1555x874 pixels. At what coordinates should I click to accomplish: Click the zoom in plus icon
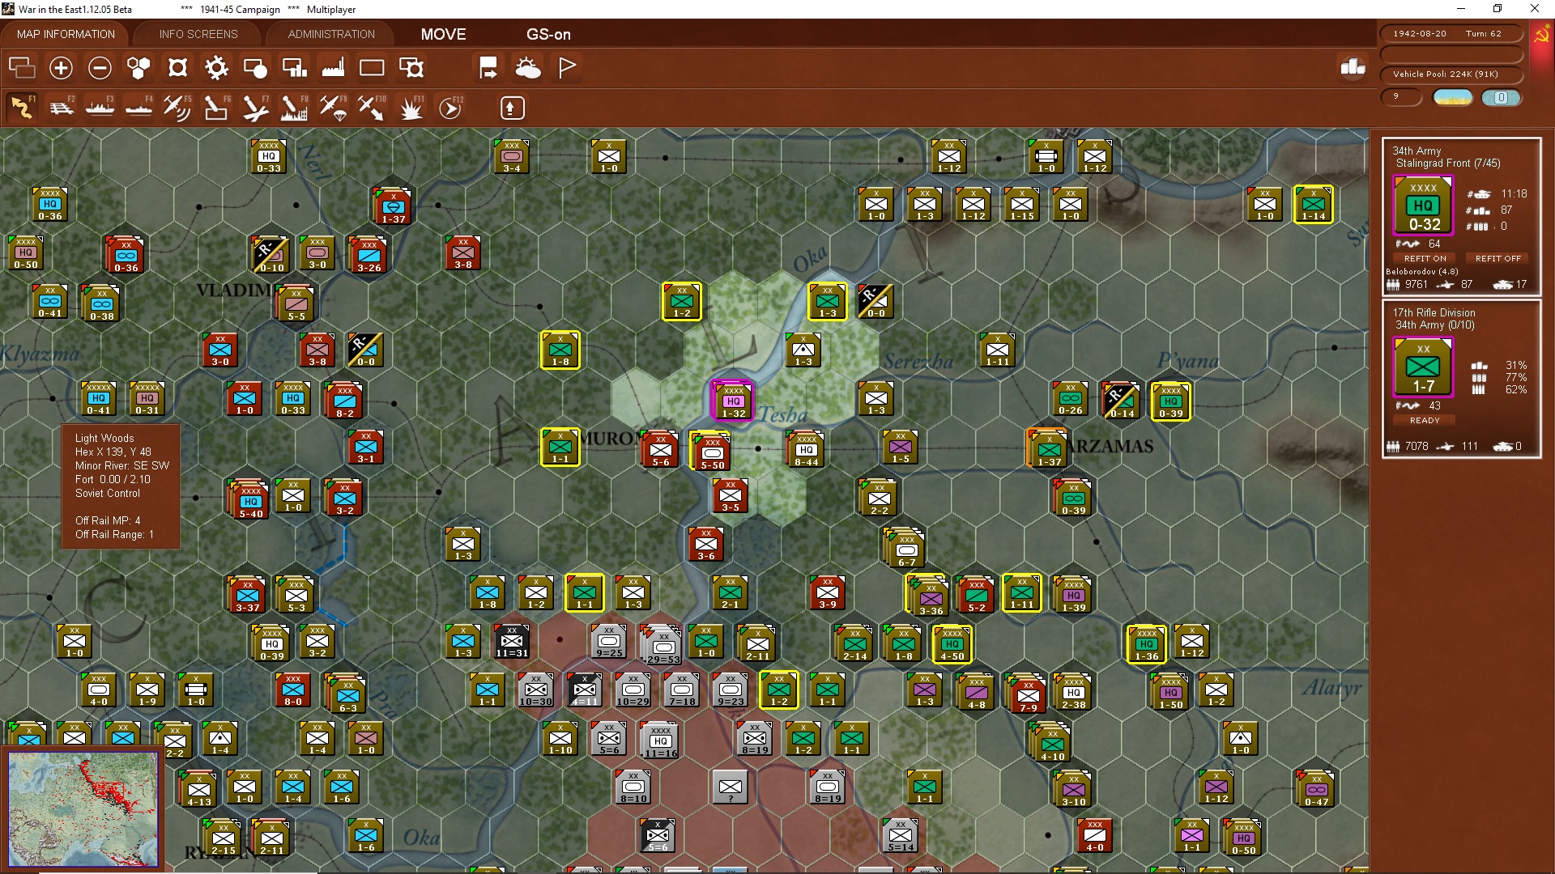coord(61,68)
